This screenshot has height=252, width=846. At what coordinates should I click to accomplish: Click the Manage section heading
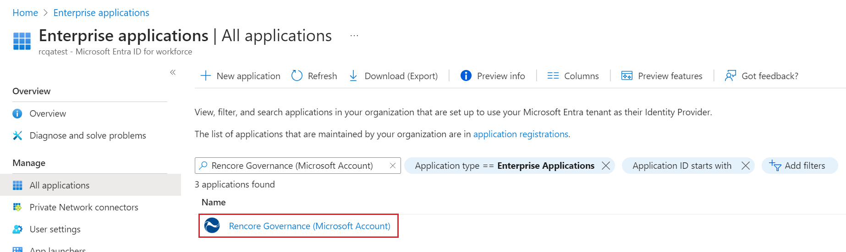click(x=29, y=163)
